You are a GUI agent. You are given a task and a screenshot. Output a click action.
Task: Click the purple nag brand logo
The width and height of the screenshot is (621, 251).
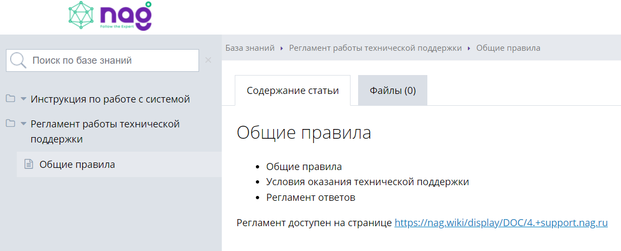pos(125,16)
